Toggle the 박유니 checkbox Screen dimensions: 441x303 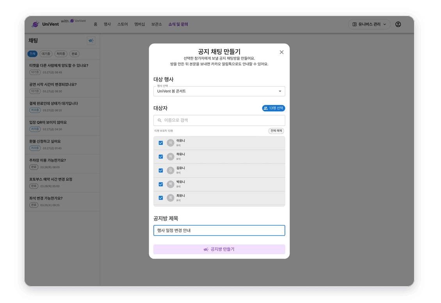point(160,184)
